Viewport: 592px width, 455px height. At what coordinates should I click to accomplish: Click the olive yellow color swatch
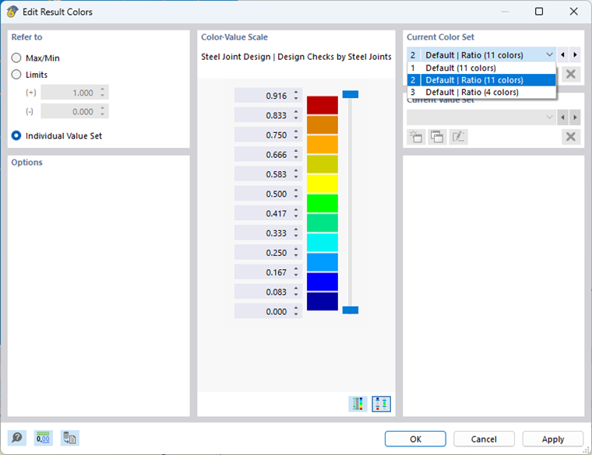click(322, 164)
